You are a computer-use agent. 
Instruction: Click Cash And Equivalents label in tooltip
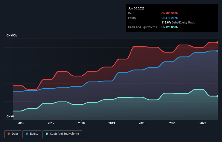coord(143,27)
